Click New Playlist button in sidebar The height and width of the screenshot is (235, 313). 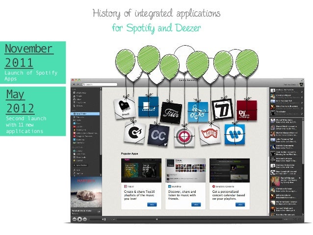(81, 165)
